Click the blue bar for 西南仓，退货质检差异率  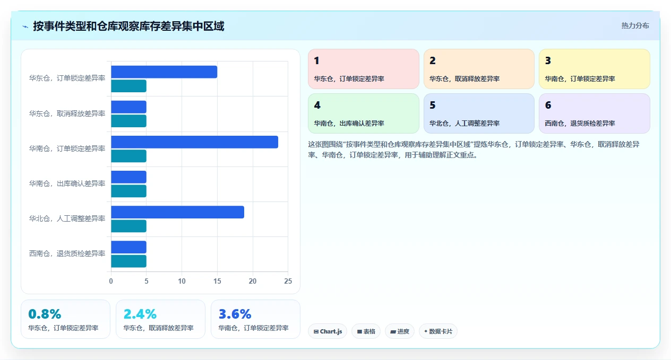128,247
